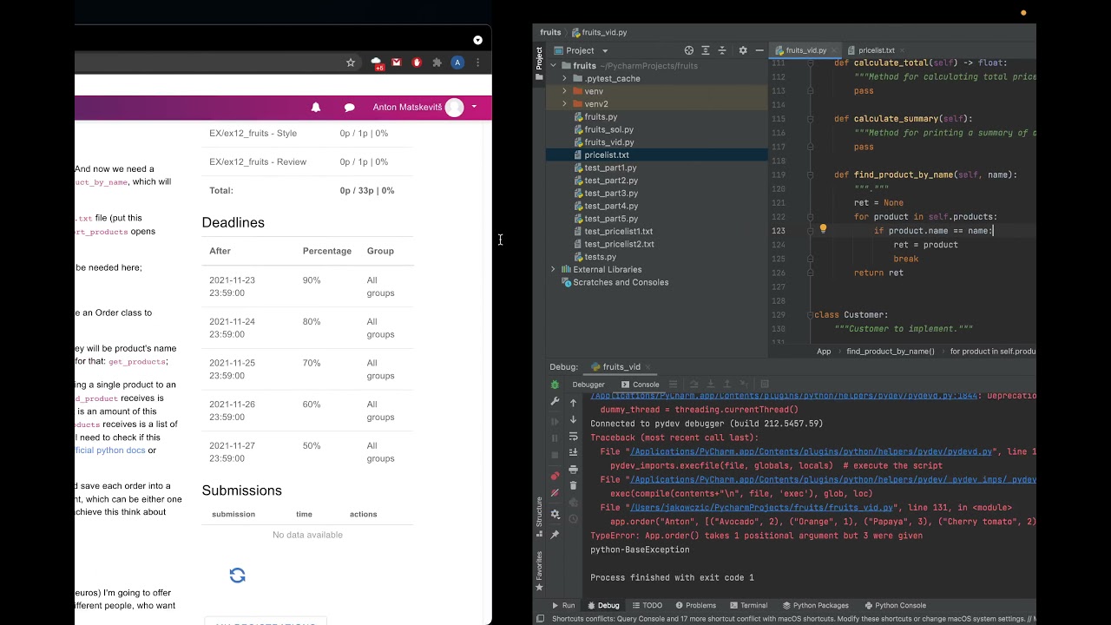
Task: Click the fruits breadcrumb in the navigation bar
Action: point(550,32)
